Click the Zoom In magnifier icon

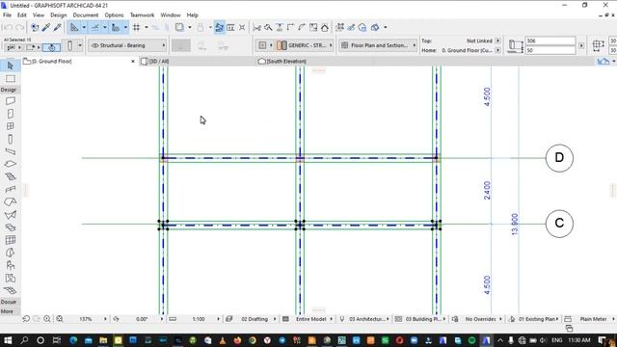pyautogui.click(x=47, y=319)
